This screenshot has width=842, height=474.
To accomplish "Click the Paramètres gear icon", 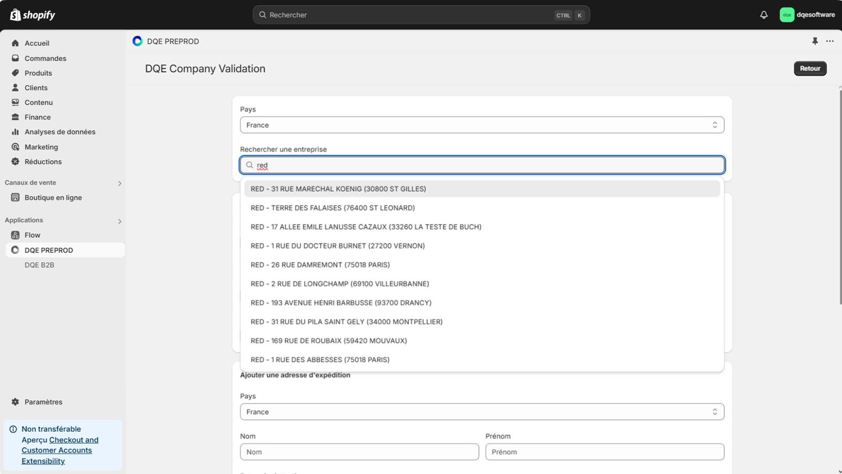I will click(x=15, y=402).
